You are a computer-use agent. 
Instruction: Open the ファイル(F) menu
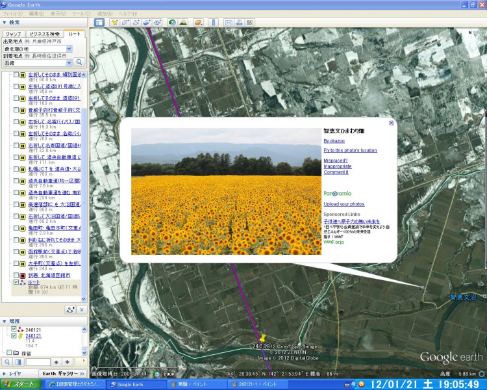pos(13,14)
